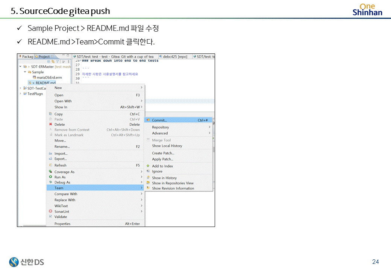Click the Show in Repositories View icon
This screenshot has width=391, height=271.
point(148,183)
